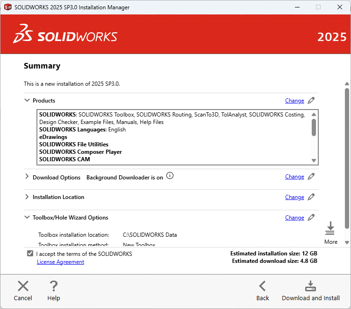Click the pencil icon next to Products
Viewport: 351px width, 309px height.
click(311, 101)
